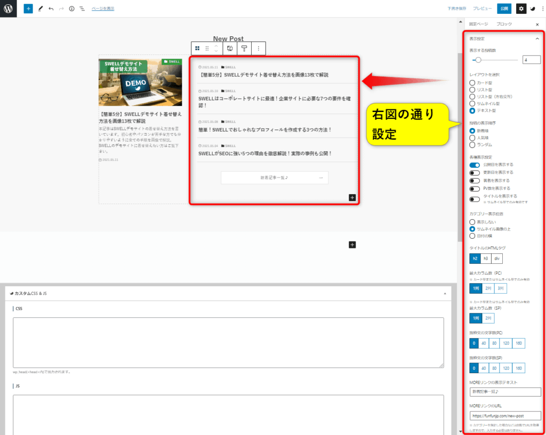Image resolution: width=546 pixels, height=435 pixels.
Task: Close the settings sidebar
Action: click(537, 25)
